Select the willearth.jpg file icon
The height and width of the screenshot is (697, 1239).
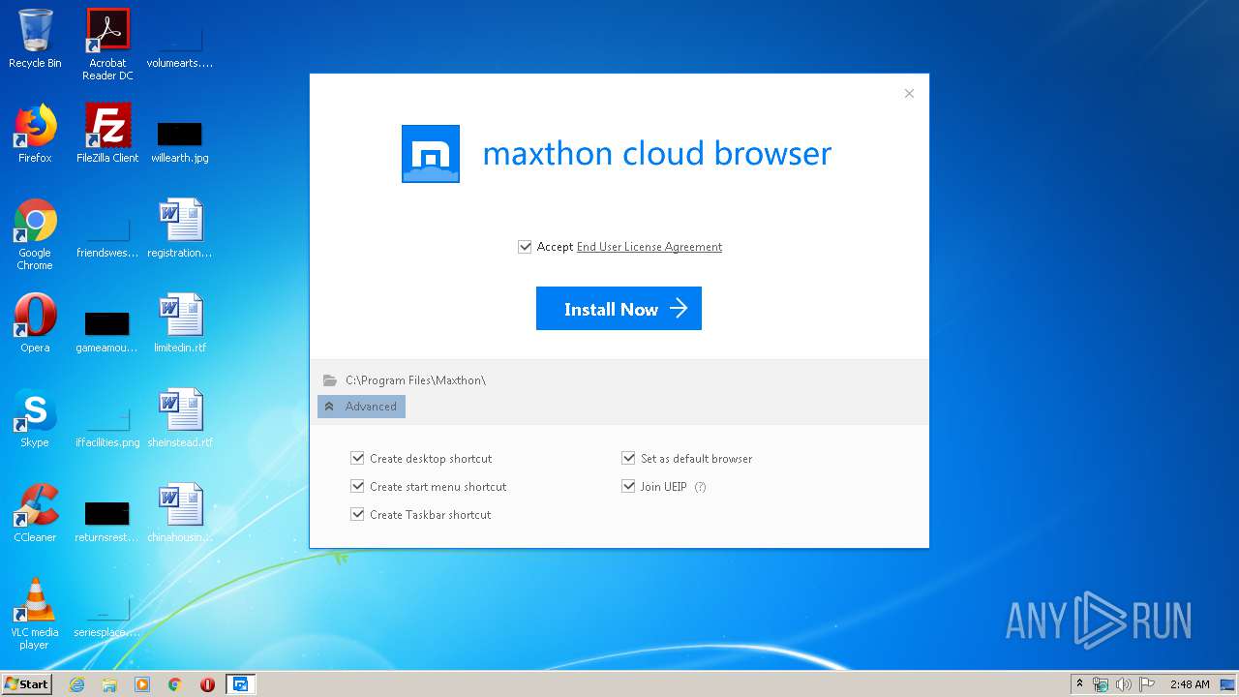(180, 134)
